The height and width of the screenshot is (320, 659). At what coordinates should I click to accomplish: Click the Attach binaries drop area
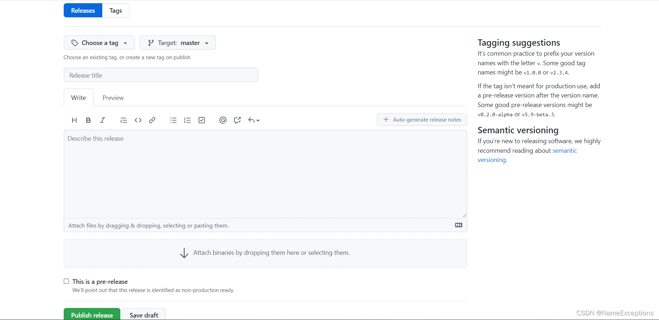[265, 253]
